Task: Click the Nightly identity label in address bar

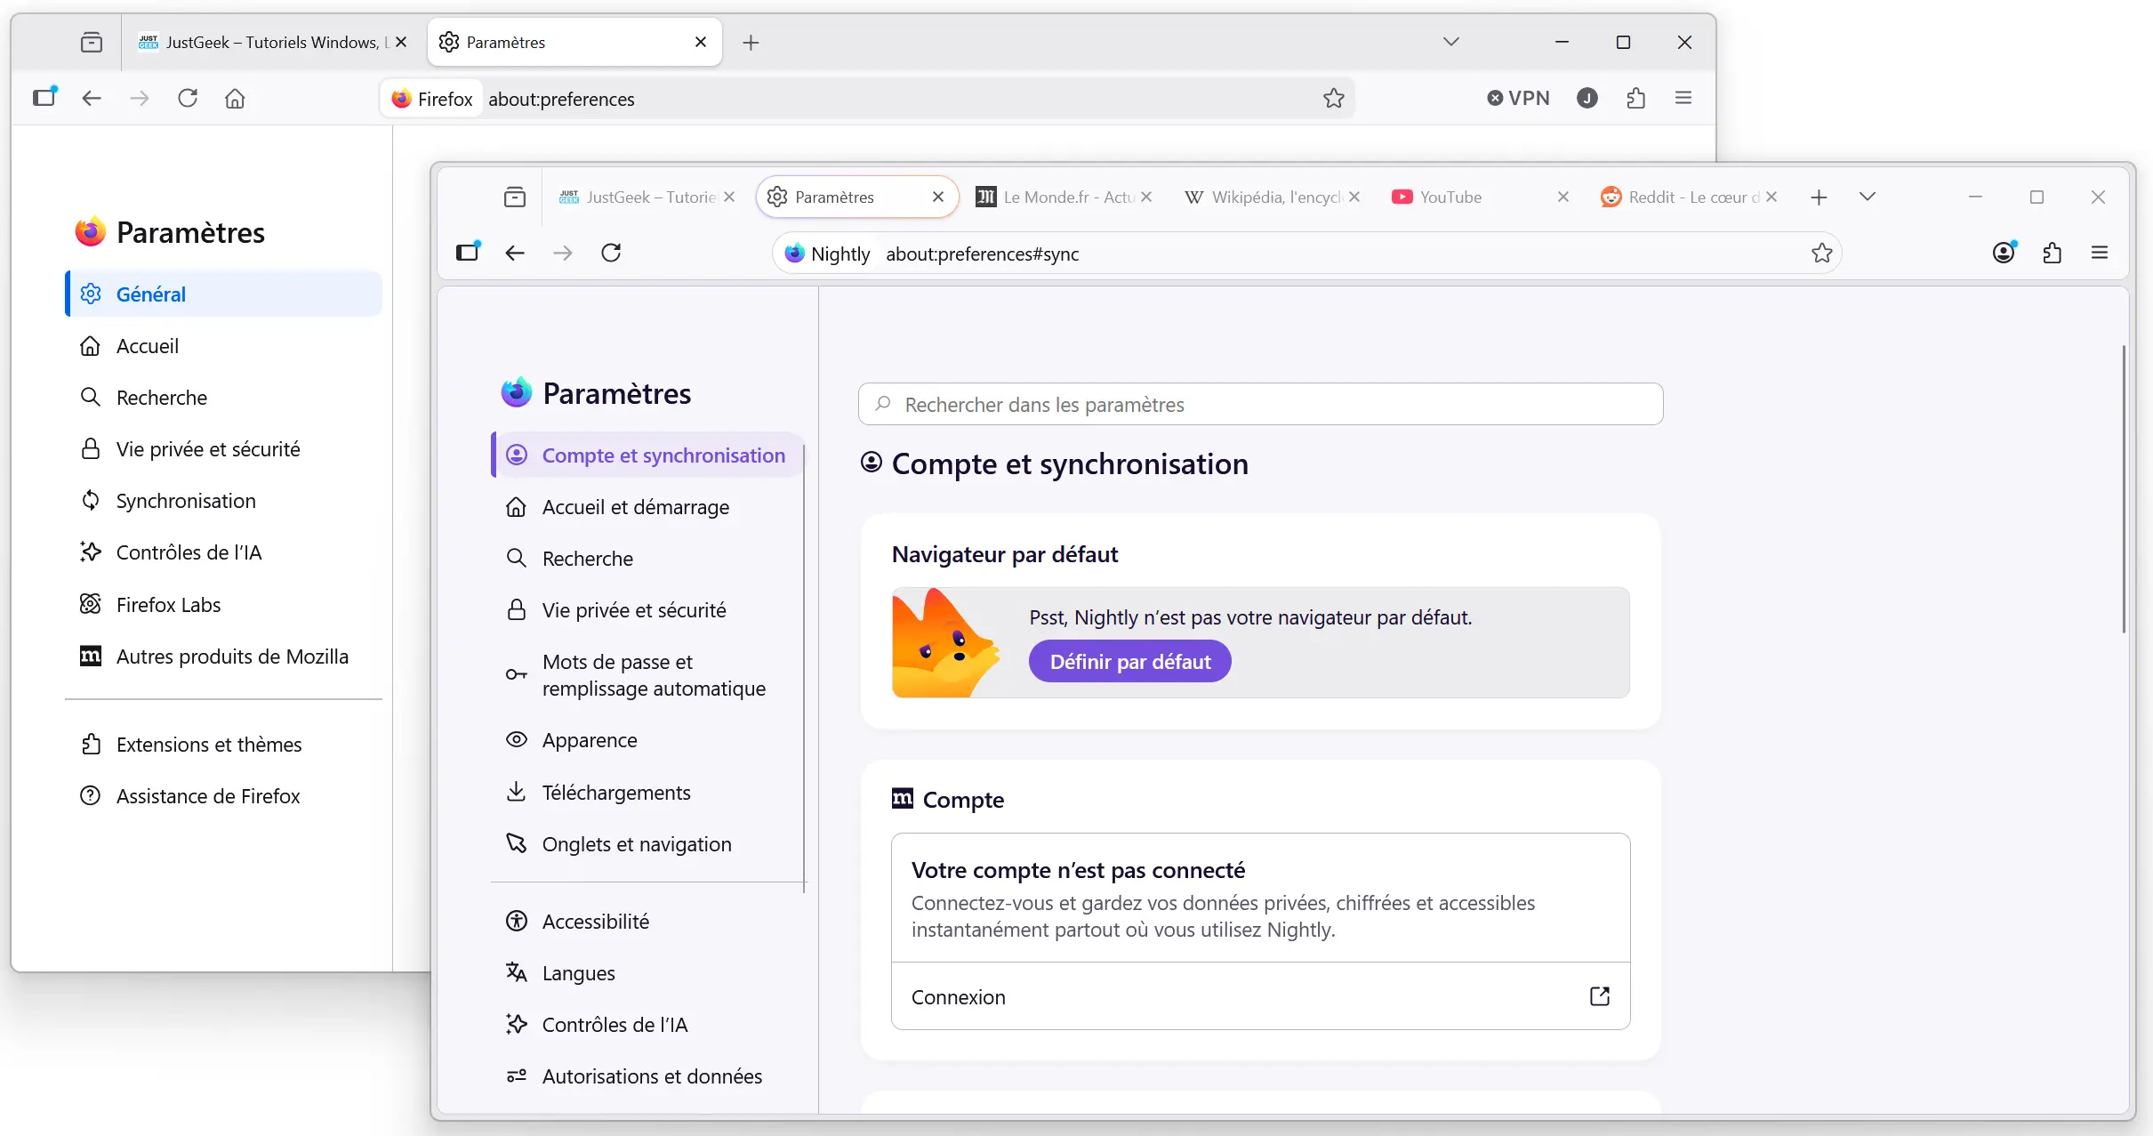Action: click(x=827, y=254)
